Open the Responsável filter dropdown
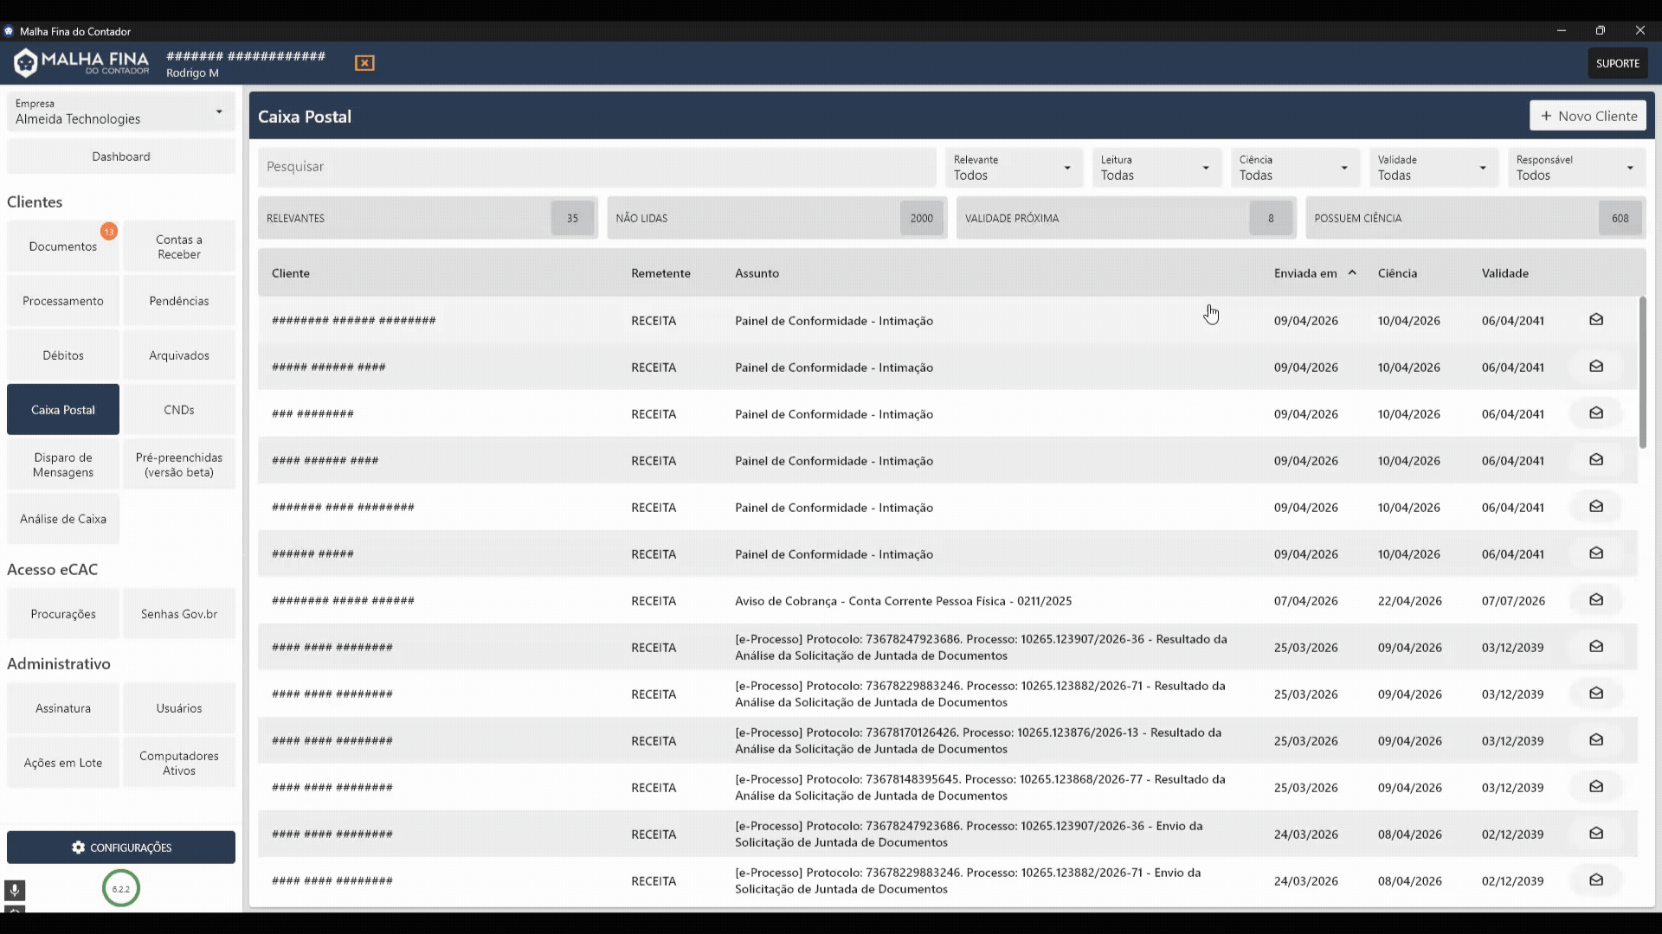Image resolution: width=1662 pixels, height=934 pixels. (1575, 168)
